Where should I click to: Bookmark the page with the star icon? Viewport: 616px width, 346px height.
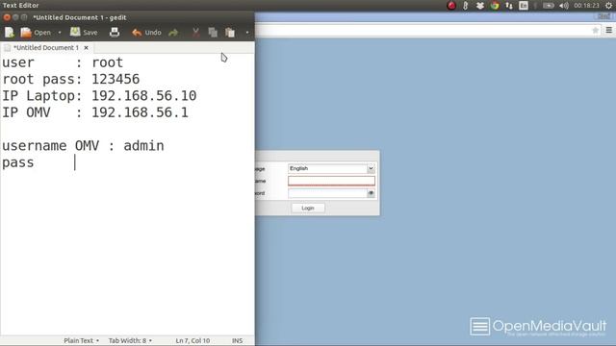coord(595,30)
